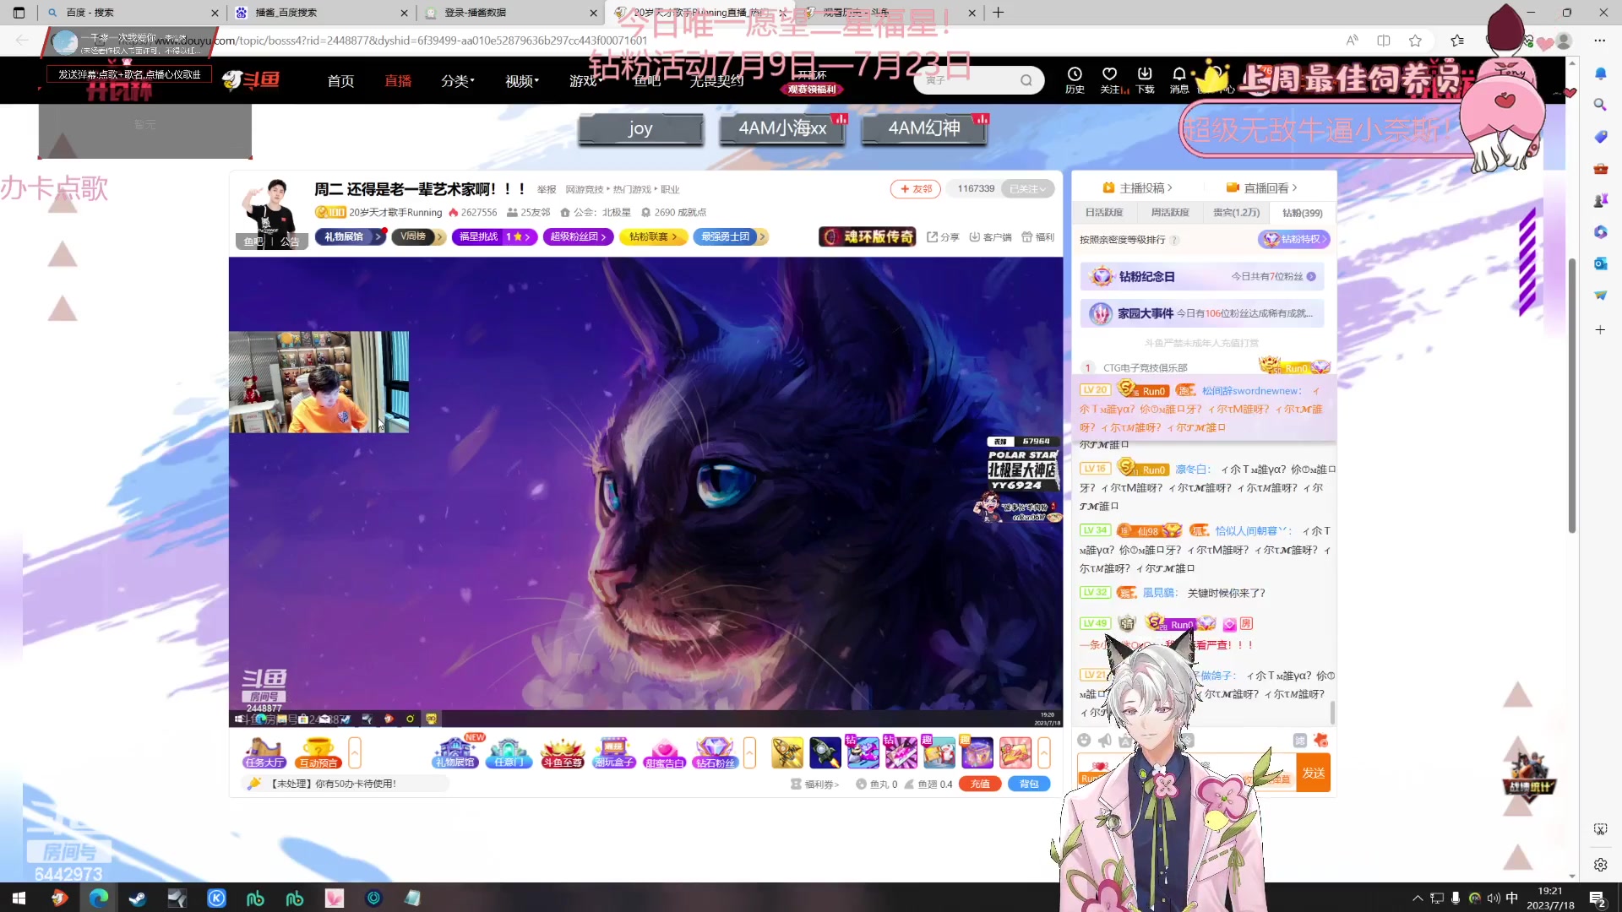The image size is (1622, 912).
Task: Open Steam from the Windows taskbar
Action: [x=137, y=898]
